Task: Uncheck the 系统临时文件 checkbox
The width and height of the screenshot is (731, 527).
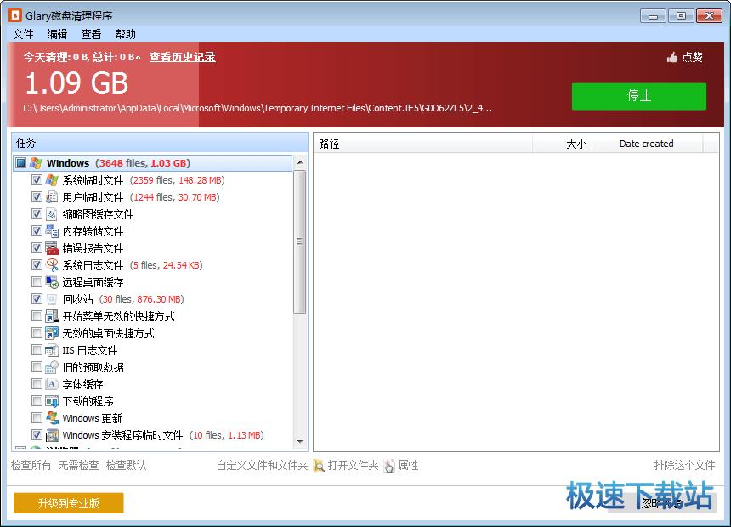Action: (37, 180)
